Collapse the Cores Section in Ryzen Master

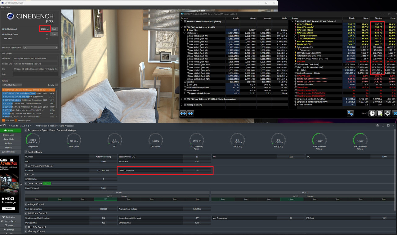(x=26, y=184)
